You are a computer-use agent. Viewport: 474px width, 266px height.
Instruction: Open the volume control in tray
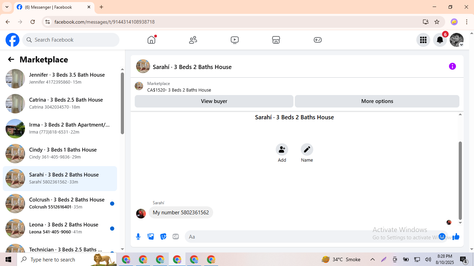(x=428, y=259)
